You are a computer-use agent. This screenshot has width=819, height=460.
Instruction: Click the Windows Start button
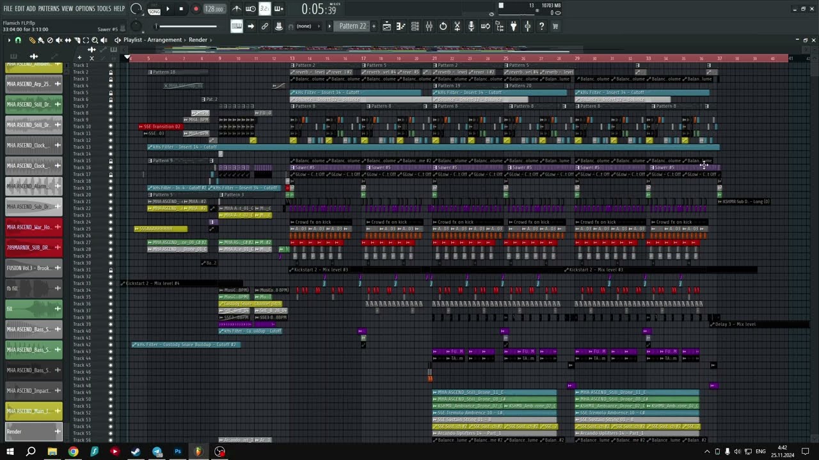[x=10, y=452]
